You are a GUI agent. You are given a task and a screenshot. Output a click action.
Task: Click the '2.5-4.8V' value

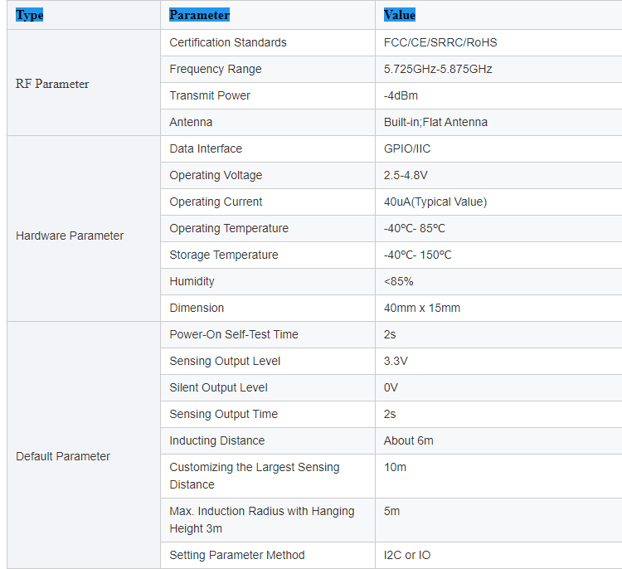[406, 175]
